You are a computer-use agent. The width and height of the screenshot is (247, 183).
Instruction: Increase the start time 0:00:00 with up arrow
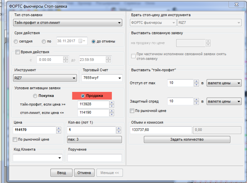click(66, 58)
